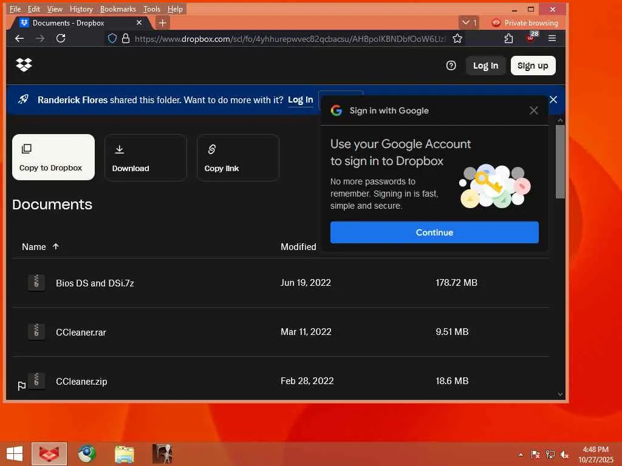The width and height of the screenshot is (622, 466).
Task: Open the Tools menu
Action: pos(152,8)
